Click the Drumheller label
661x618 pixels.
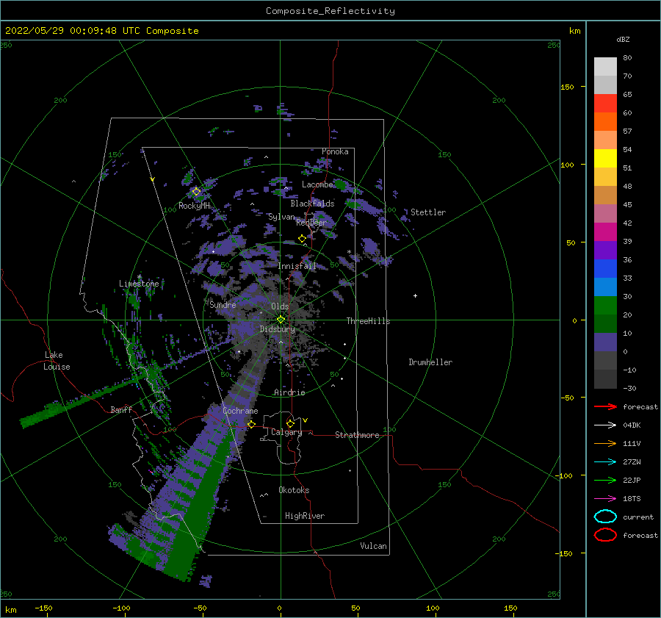(x=430, y=362)
